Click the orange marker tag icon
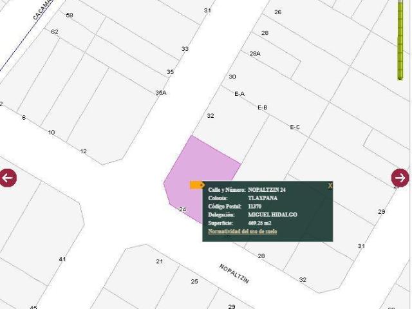Screen dimensions: 412x309 pyautogui.click(x=198, y=185)
